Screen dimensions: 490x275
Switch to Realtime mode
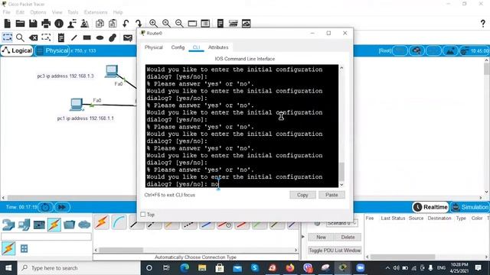(x=430, y=207)
